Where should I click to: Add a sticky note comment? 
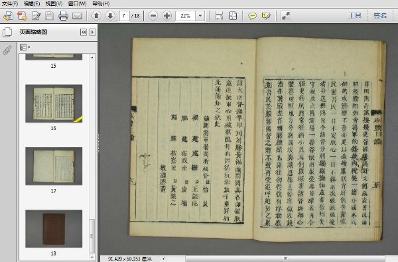tap(252, 16)
